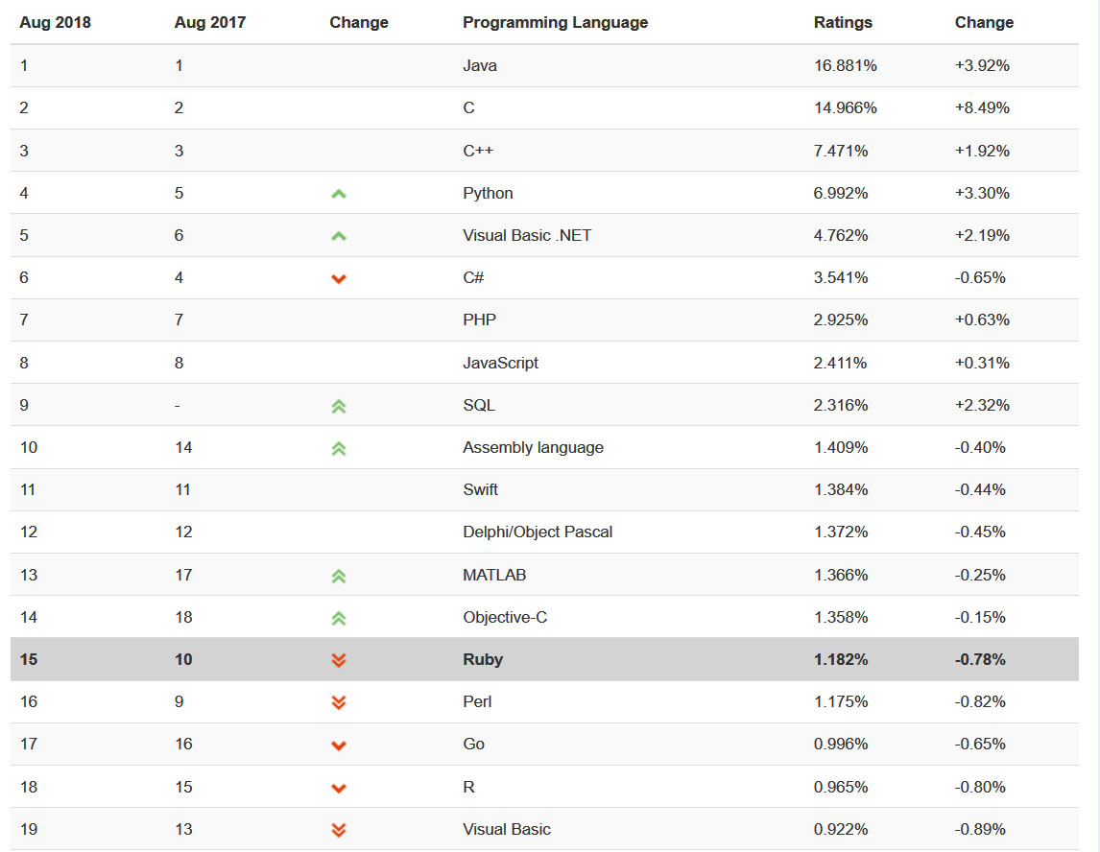The height and width of the screenshot is (852, 1100).
Task: Click the up arrow beside Visual Basic .NET
Action: coord(338,236)
